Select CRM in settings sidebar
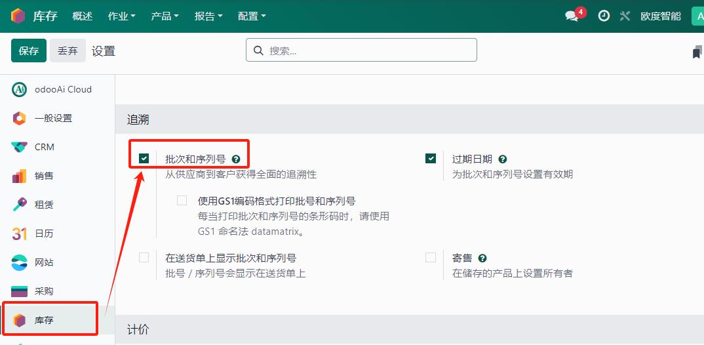This screenshot has height=345, width=704. click(58, 147)
